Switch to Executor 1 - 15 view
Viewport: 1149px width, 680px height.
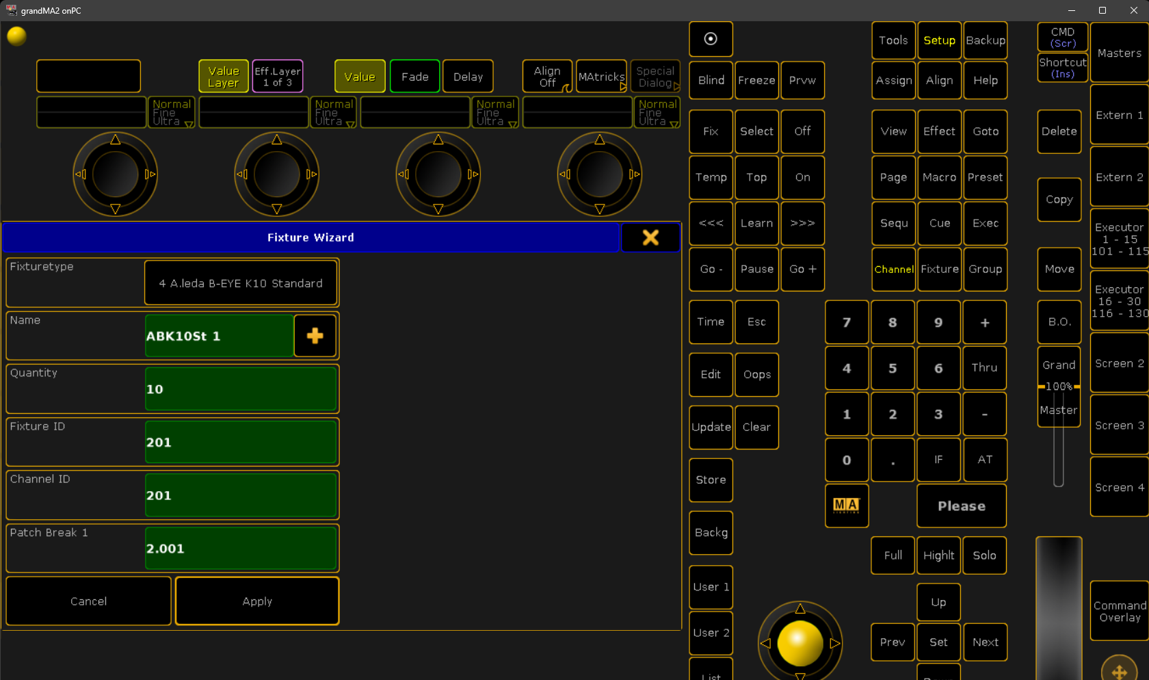pyautogui.click(x=1120, y=239)
